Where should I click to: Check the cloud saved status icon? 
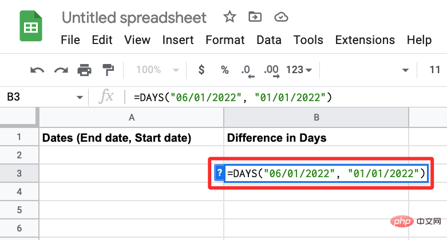pyautogui.click(x=281, y=17)
